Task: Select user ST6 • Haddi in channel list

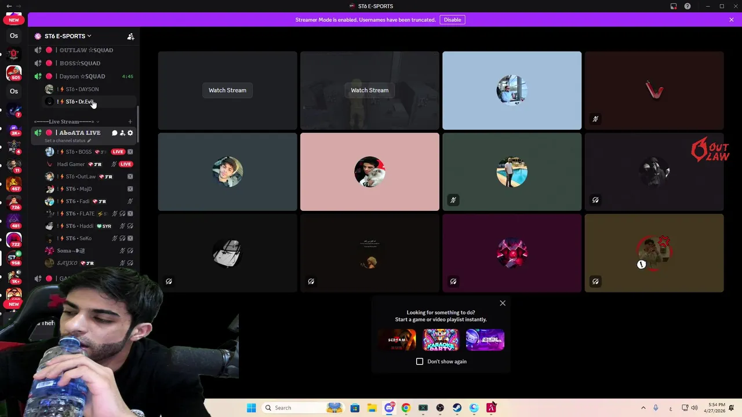Action: (x=79, y=226)
